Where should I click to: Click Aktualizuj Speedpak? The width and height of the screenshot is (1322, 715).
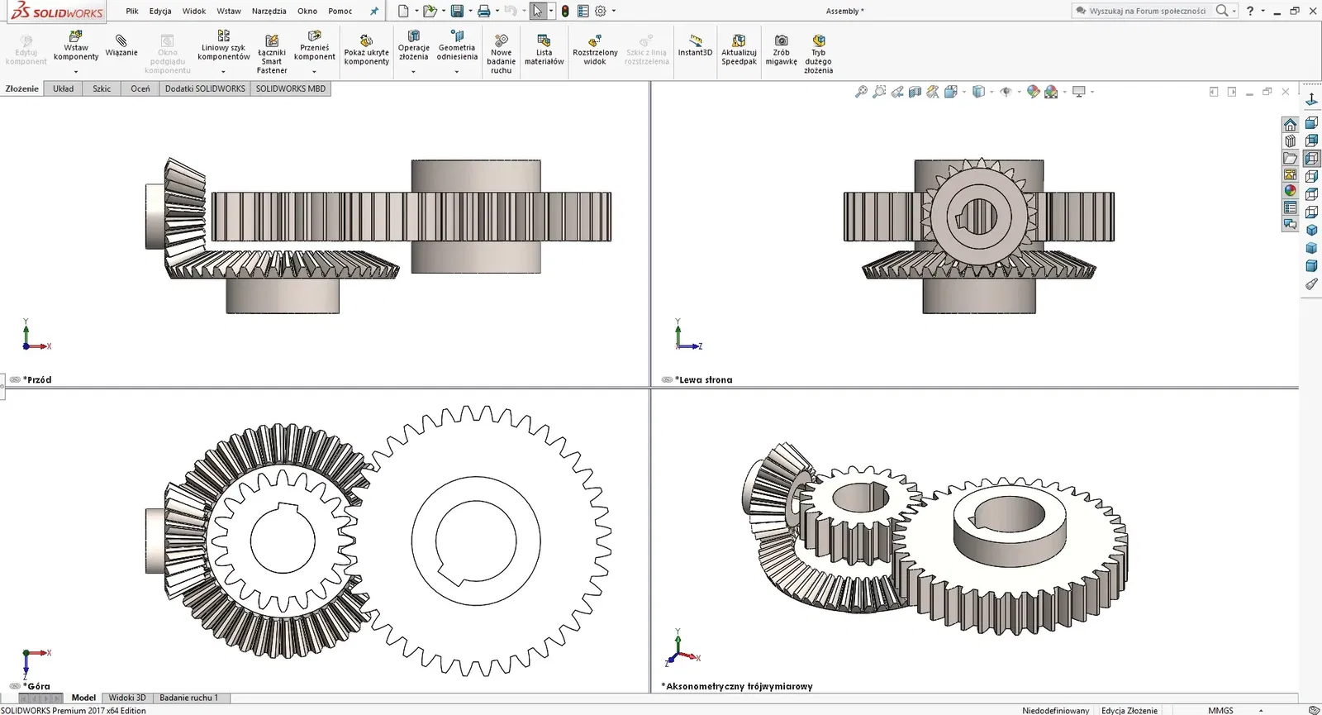(x=739, y=50)
